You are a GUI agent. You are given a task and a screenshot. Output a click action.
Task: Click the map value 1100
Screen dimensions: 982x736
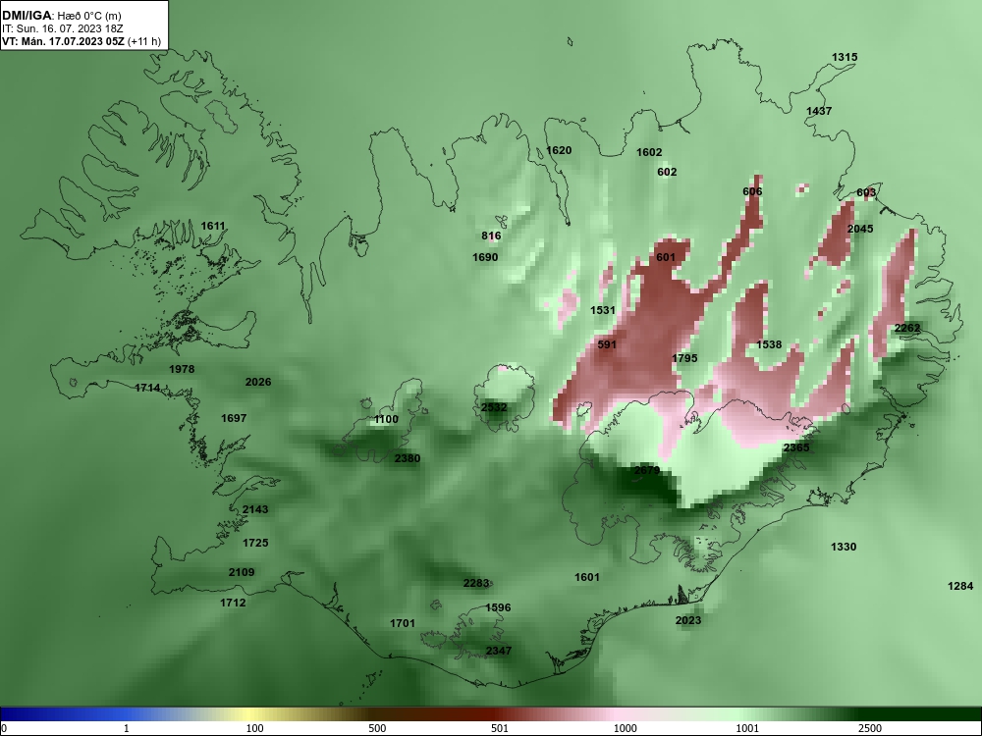click(386, 419)
